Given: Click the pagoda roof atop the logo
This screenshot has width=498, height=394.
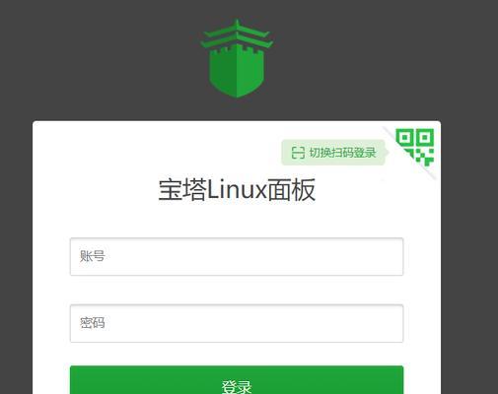Looking at the screenshot, I should 237,33.
